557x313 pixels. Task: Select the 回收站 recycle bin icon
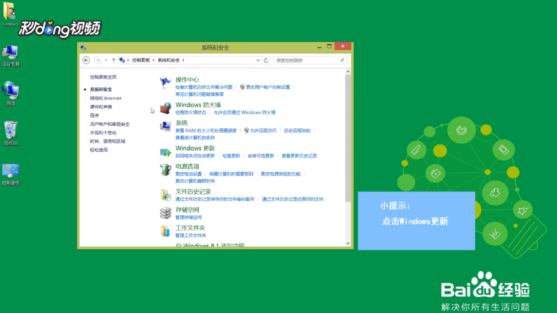(11, 133)
